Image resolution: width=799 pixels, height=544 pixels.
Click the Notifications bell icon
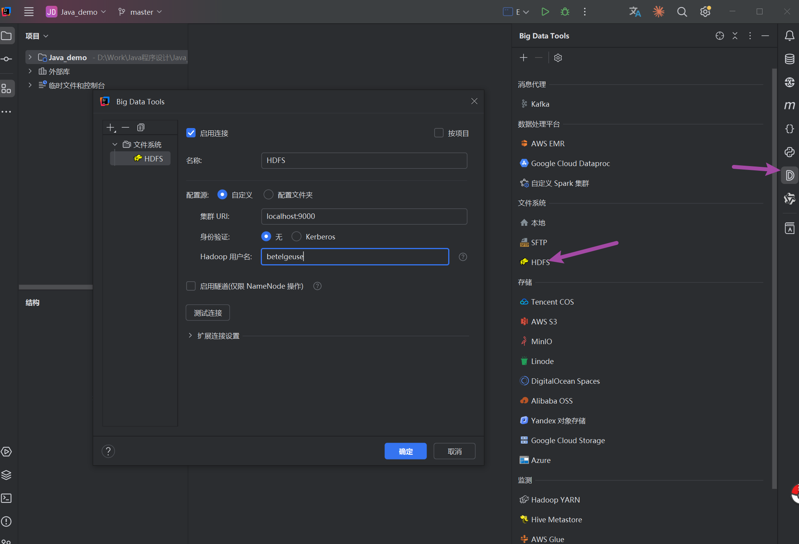pyautogui.click(x=789, y=36)
